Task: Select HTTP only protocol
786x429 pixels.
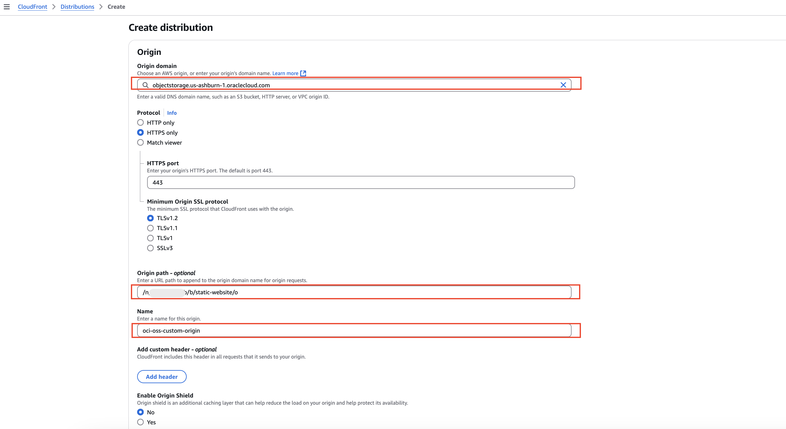Action: pos(141,123)
